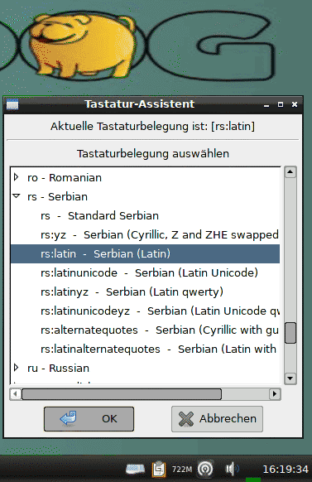The height and width of the screenshot is (482, 312).
Task: Click the horizontal scrollbar right arrow
Action: (275, 394)
